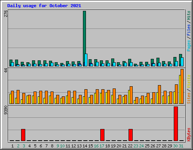Click green weekend day label '30'

[x=176, y=146]
